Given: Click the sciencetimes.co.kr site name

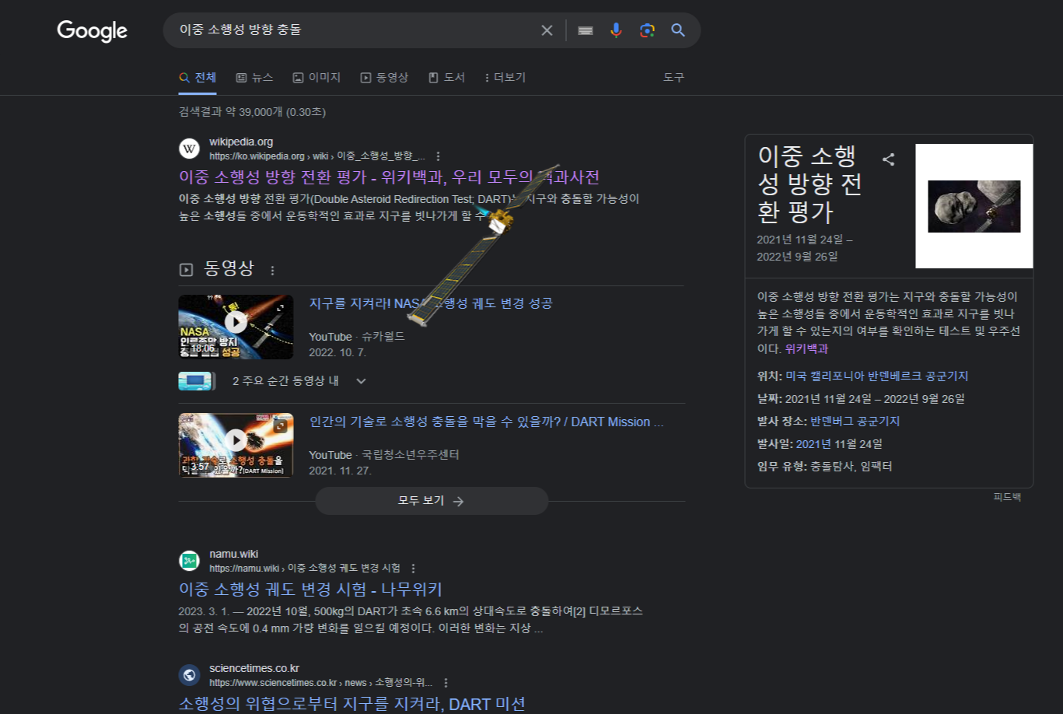Looking at the screenshot, I should click(x=254, y=668).
